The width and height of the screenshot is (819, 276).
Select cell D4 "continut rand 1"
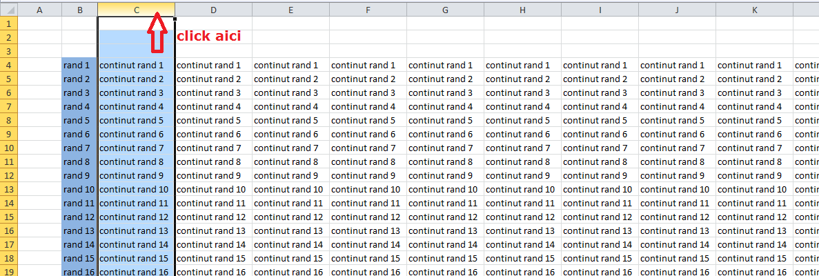tap(213, 65)
